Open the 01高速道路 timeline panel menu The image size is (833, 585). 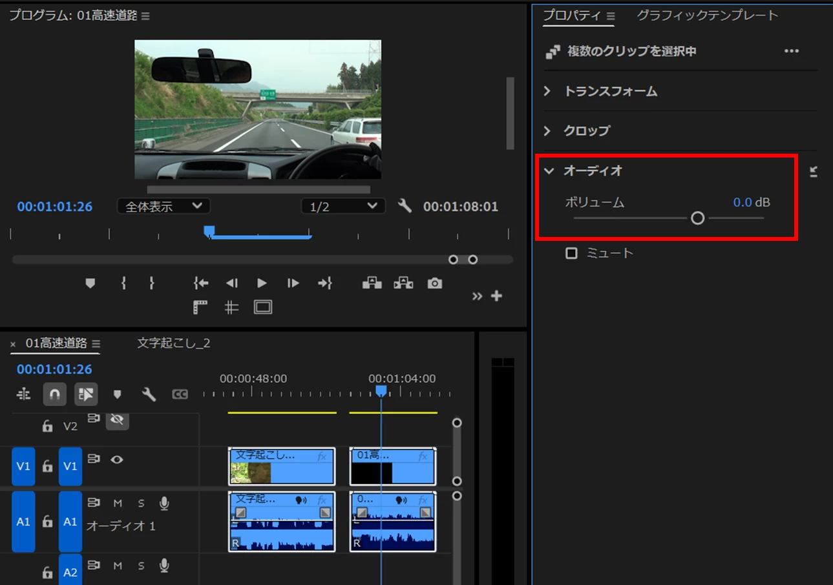96,344
